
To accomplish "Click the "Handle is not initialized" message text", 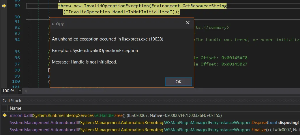I will (x=84, y=62).
